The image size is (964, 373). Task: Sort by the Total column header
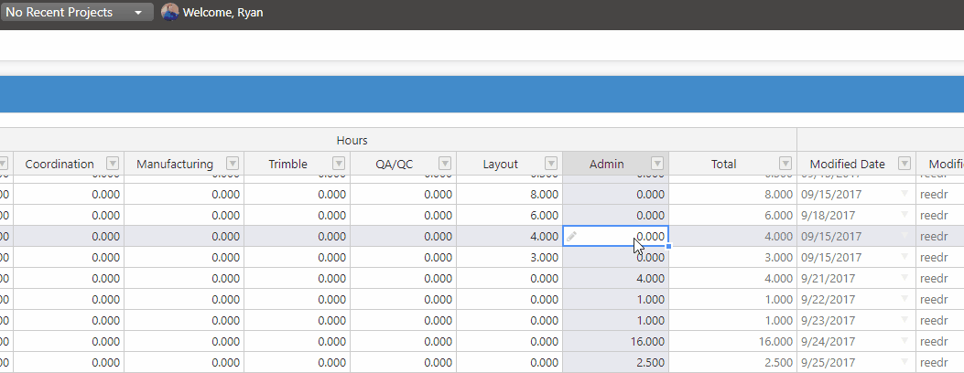point(723,164)
